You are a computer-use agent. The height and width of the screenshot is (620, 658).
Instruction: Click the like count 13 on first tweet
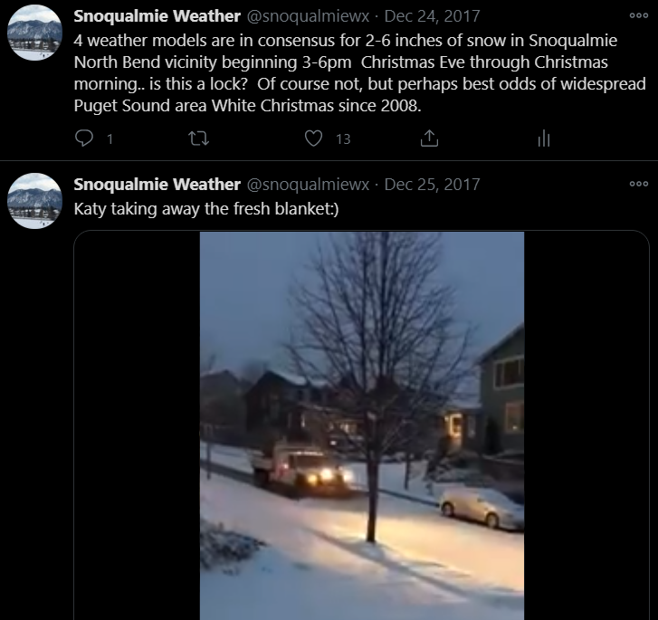pyautogui.click(x=343, y=139)
